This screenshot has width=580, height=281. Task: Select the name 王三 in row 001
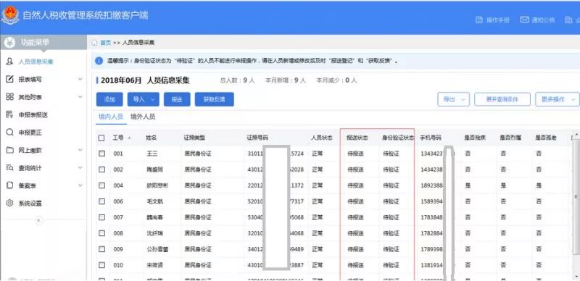152,154
